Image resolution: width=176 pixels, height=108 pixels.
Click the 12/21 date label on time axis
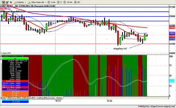coord(58,101)
